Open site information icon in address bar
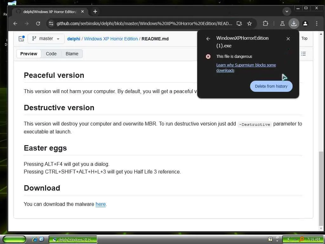 point(51,24)
